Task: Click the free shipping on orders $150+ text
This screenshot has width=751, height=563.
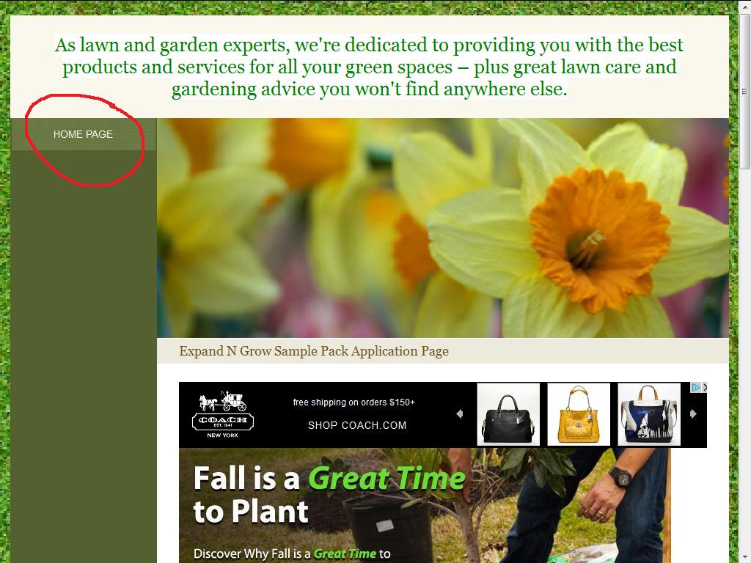Action: coord(354,402)
